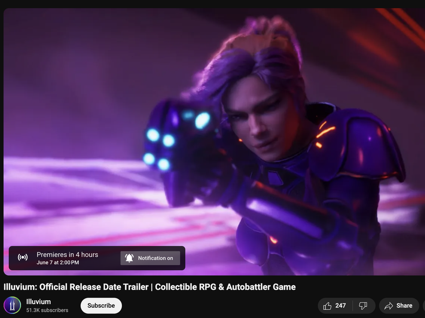Viewport: 425px width, 318px height.
Task: Select the thumbs down dislike icon
Action: [x=363, y=306]
